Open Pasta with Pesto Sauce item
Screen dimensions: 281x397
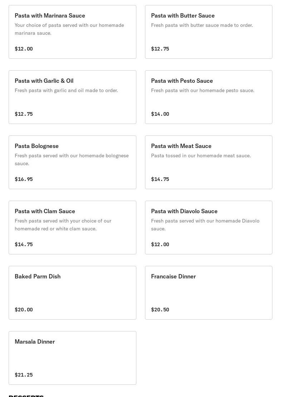pyautogui.click(x=209, y=97)
